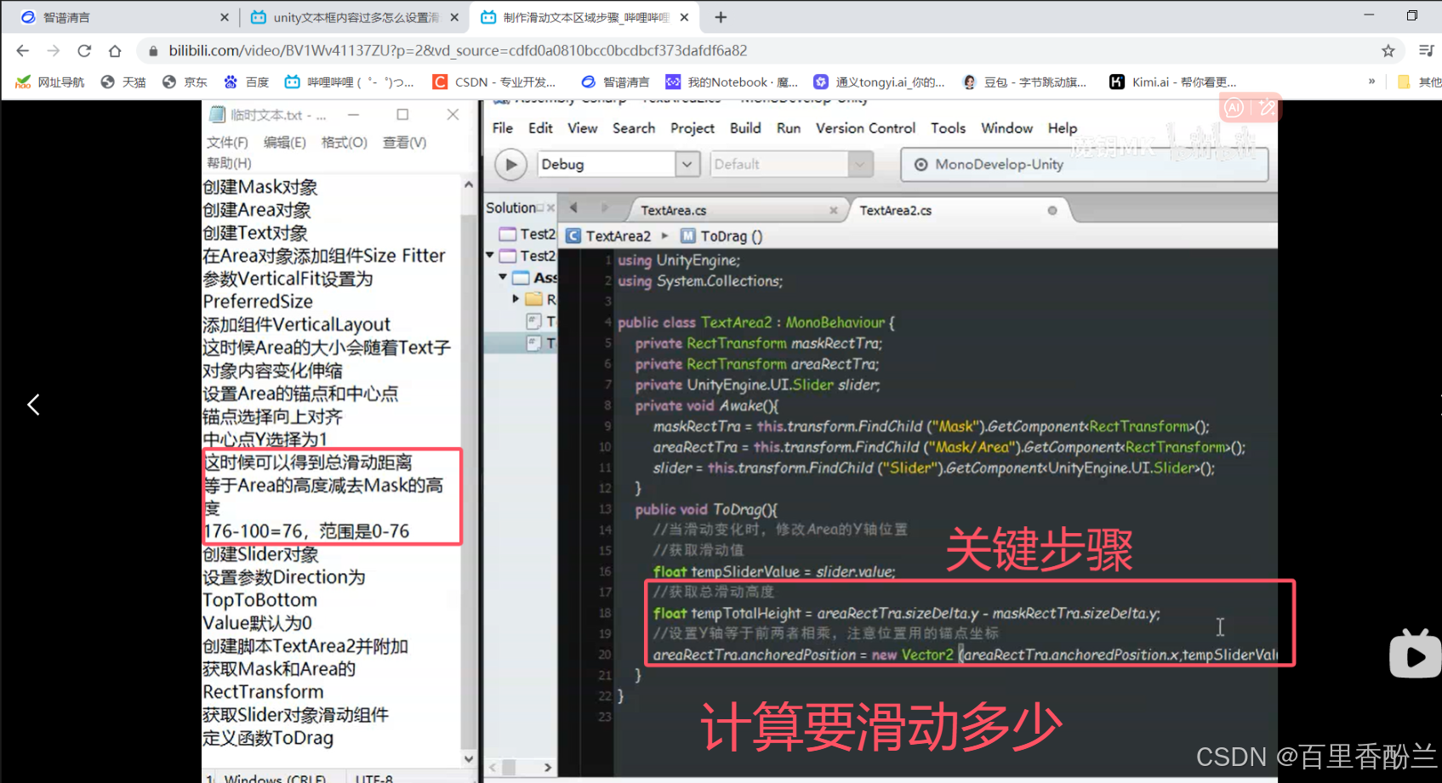Bookmark this page with star icon
Viewport: 1442px width, 783px height.
click(x=1388, y=51)
